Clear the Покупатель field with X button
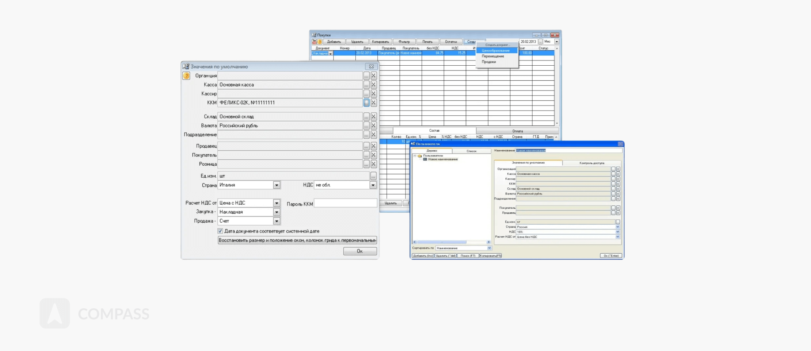The height and width of the screenshot is (351, 811). [373, 155]
